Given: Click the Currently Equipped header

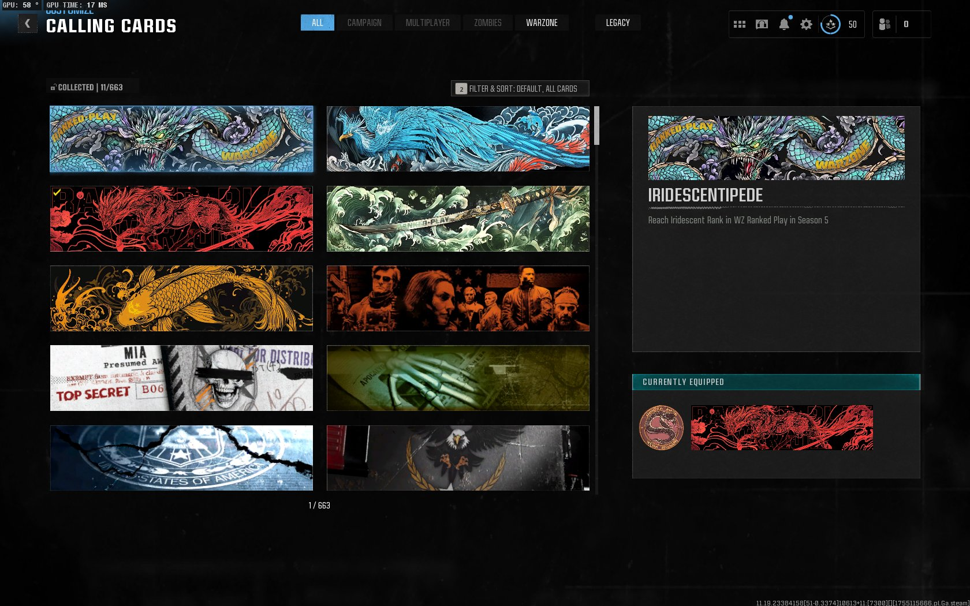Looking at the screenshot, I should click(x=776, y=382).
